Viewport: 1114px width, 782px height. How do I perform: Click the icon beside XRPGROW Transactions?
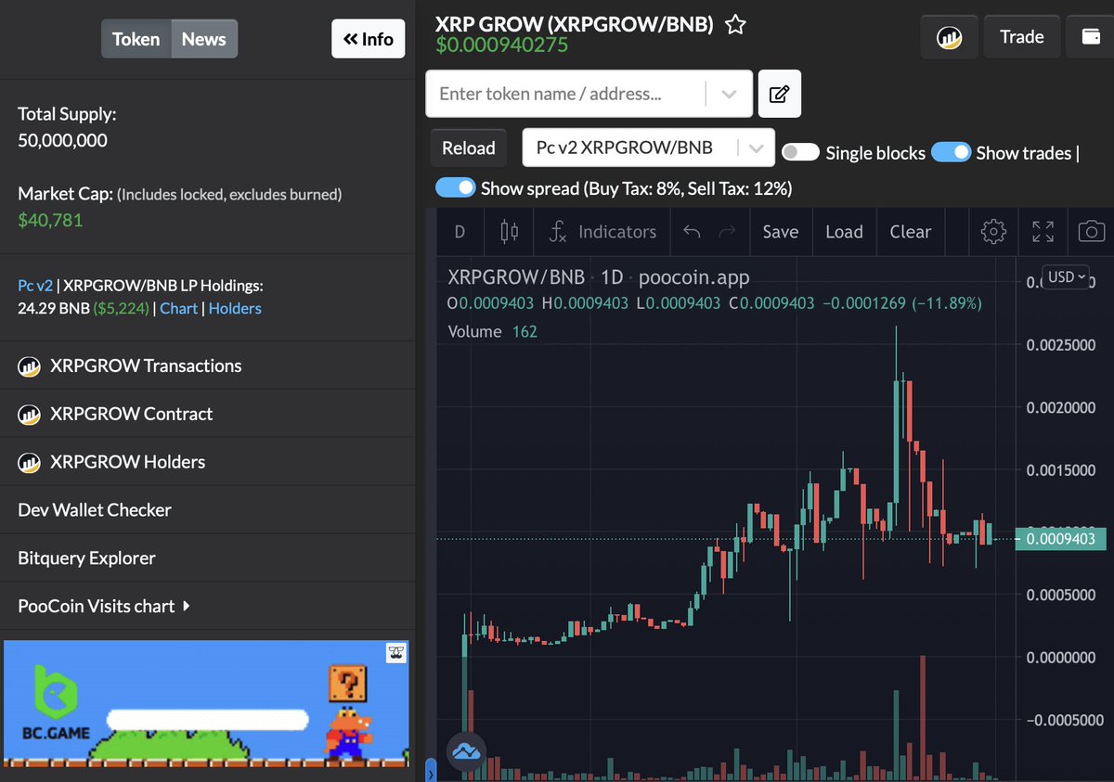[x=29, y=366]
